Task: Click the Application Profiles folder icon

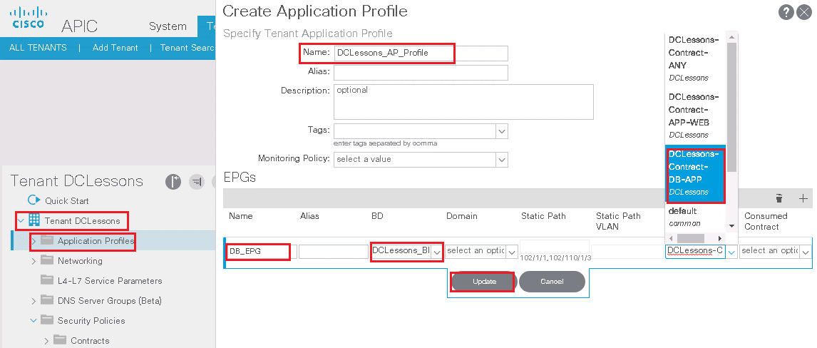Action: pos(48,240)
